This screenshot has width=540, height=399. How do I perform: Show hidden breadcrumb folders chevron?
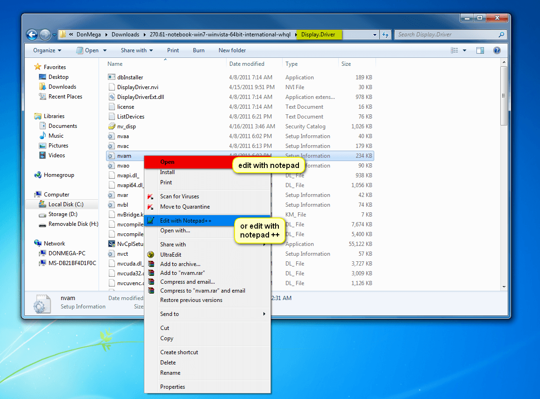(x=71, y=35)
